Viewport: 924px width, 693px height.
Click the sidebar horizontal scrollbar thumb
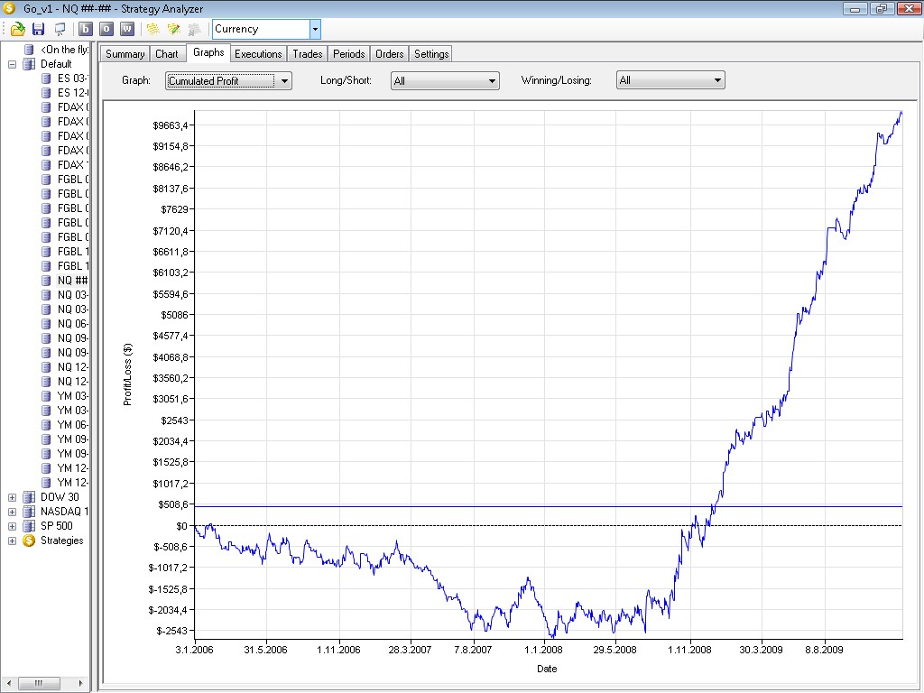[x=38, y=683]
